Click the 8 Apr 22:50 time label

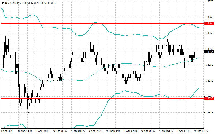[25, 131]
